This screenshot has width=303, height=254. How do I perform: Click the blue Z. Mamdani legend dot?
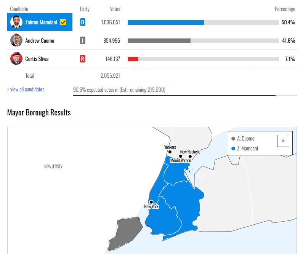point(233,149)
